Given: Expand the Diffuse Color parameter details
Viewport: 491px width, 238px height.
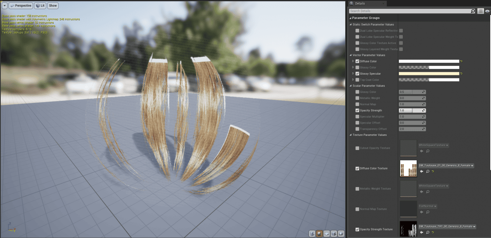Looking at the screenshot, I should [x=353, y=61].
